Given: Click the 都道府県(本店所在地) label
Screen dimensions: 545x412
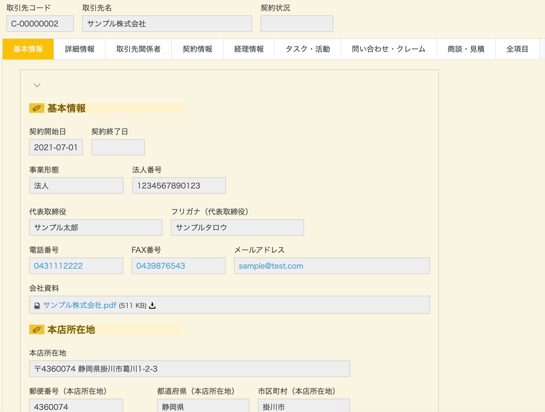Looking at the screenshot, I should [x=196, y=391].
